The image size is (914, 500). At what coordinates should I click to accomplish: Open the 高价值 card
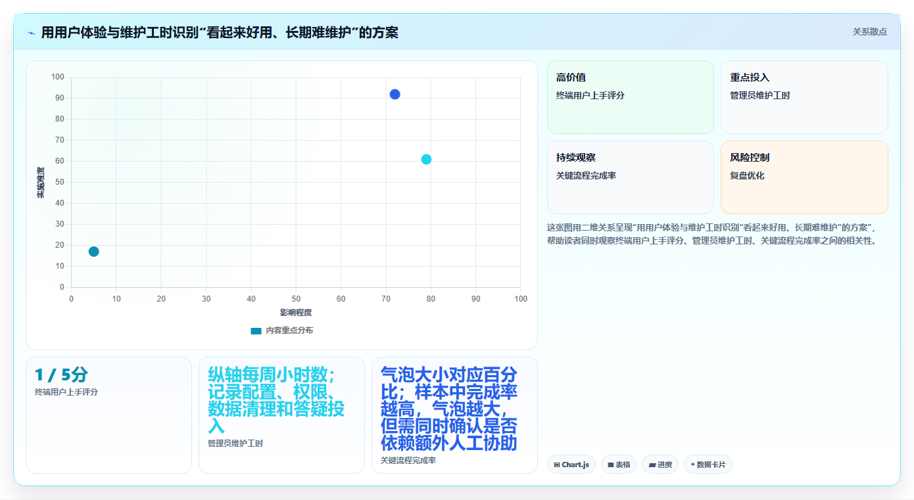(630, 97)
